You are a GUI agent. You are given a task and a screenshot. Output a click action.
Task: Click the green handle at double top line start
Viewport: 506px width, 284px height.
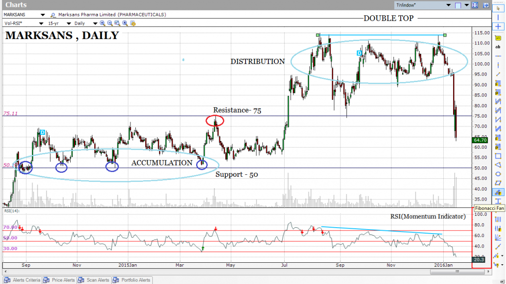point(318,35)
